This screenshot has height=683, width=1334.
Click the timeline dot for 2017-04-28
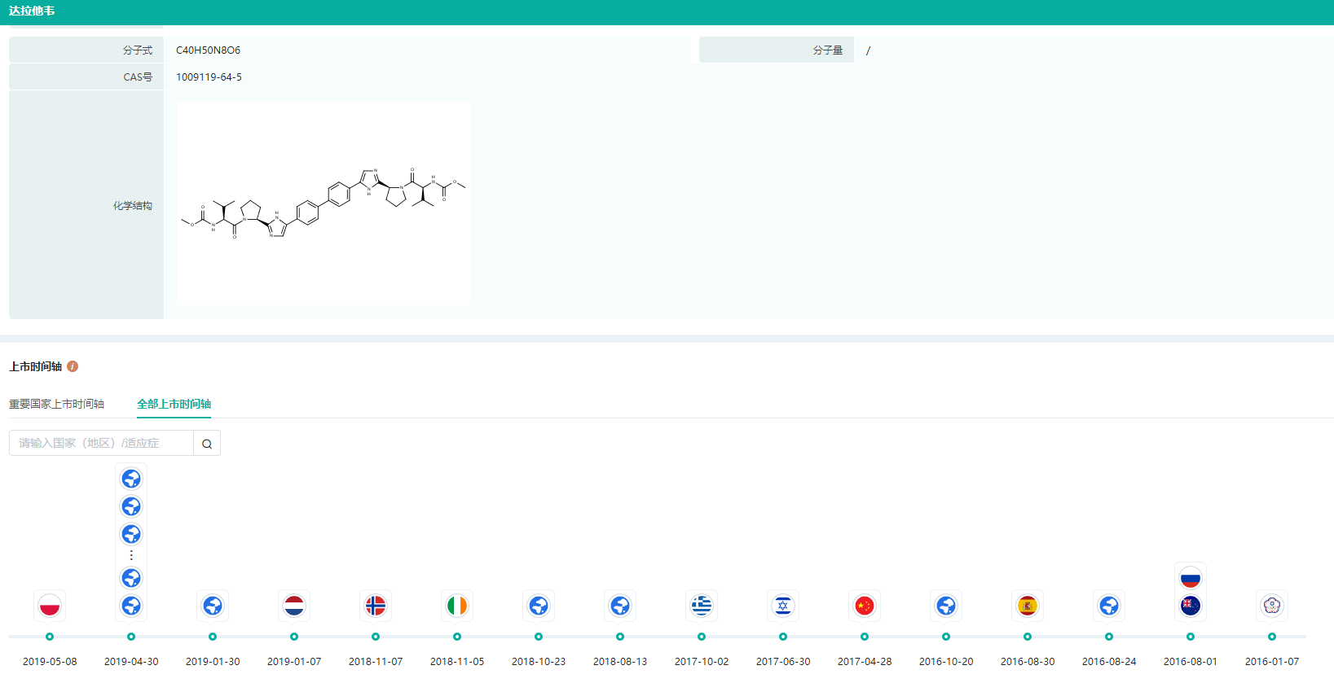(865, 637)
